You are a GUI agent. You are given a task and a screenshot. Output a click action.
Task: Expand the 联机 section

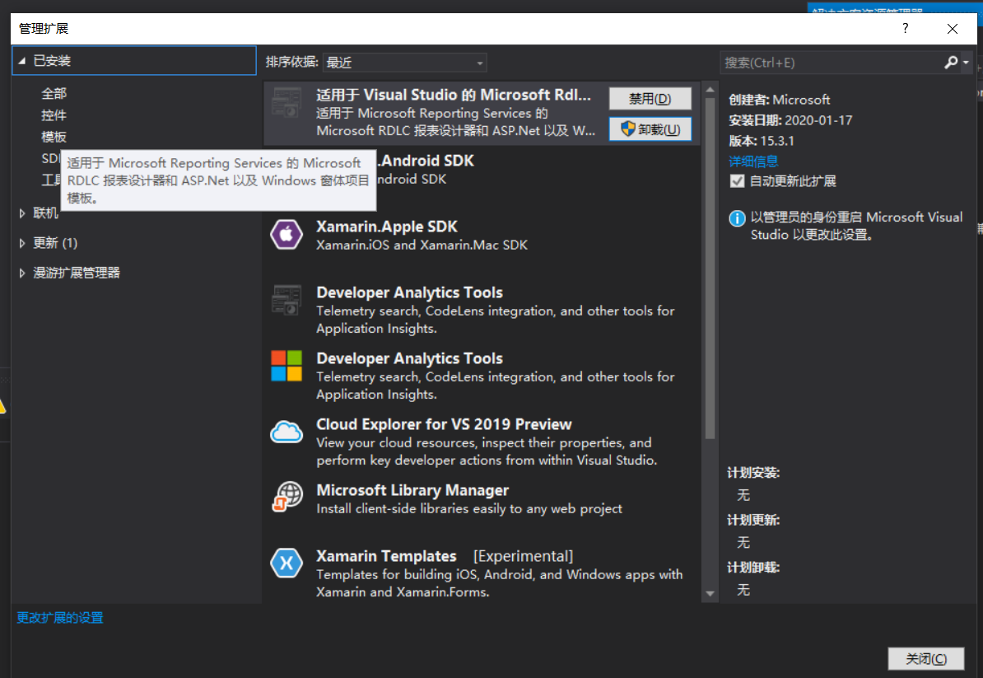click(44, 213)
